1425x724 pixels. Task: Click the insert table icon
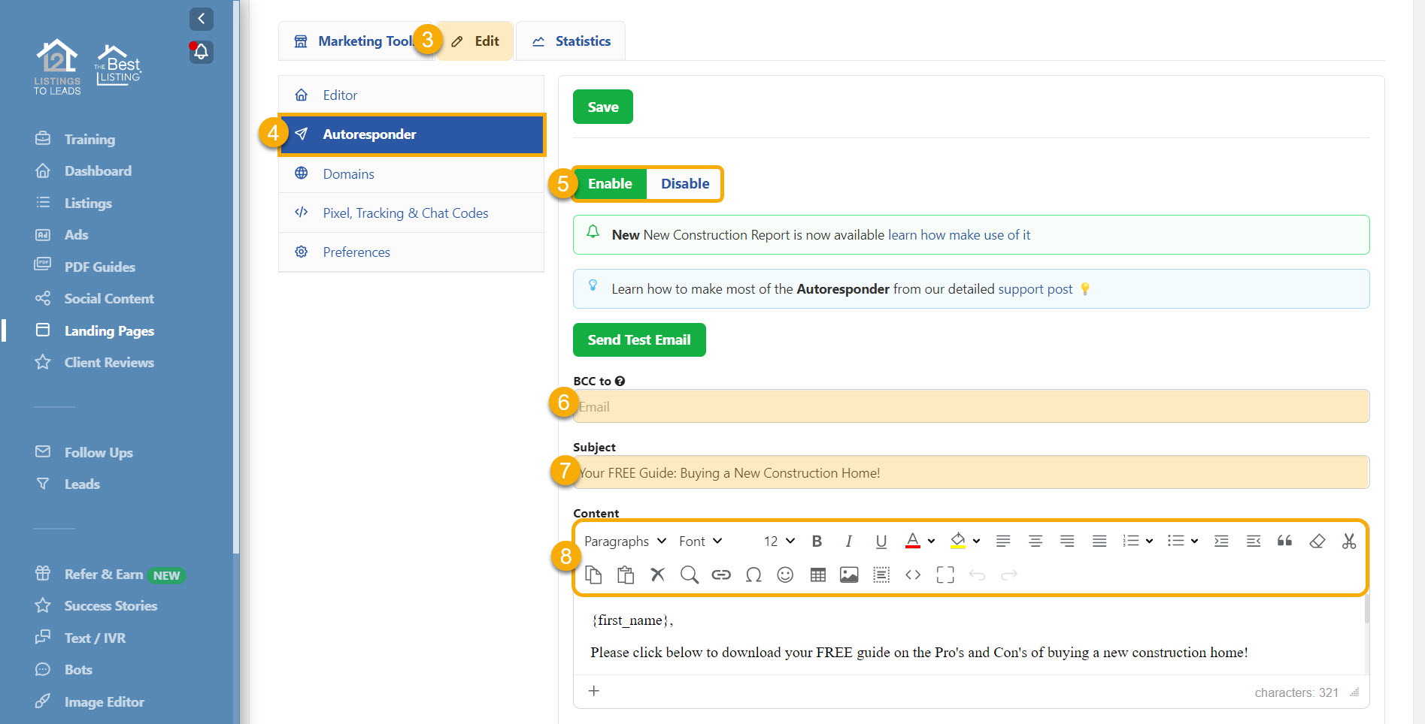[818, 575]
